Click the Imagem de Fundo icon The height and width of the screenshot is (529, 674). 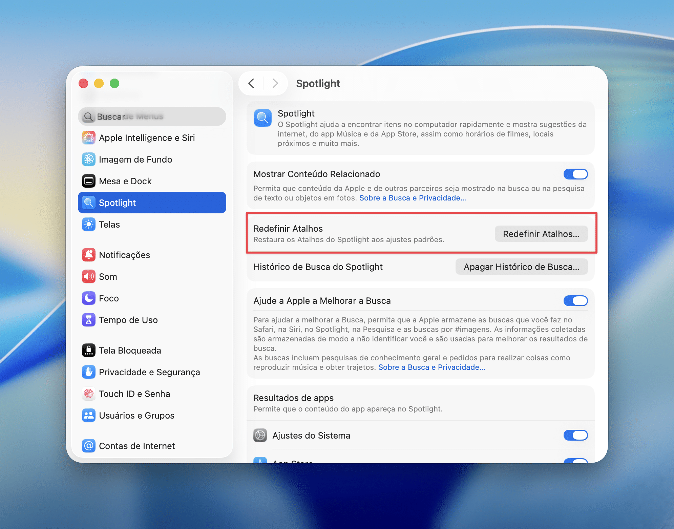coord(88,160)
